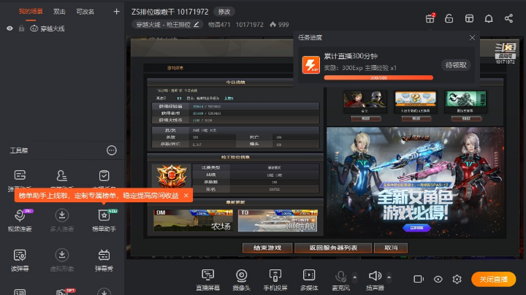Download the 多人连麦 tool
Image resolution: width=526 pixels, height=295 pixels.
[61, 221]
